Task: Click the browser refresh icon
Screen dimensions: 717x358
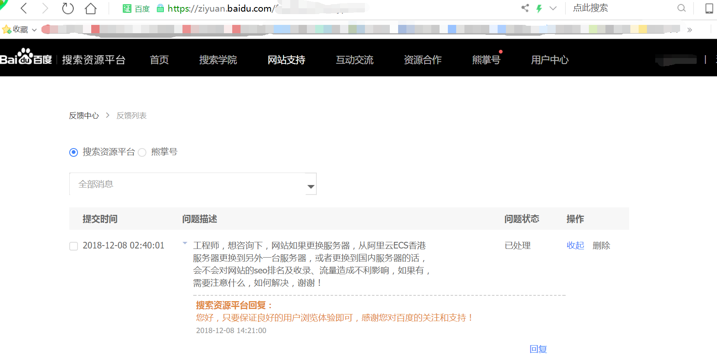Action: coord(68,8)
